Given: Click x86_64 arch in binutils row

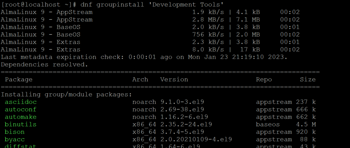Looking at the screenshot, I should [x=144, y=124].
